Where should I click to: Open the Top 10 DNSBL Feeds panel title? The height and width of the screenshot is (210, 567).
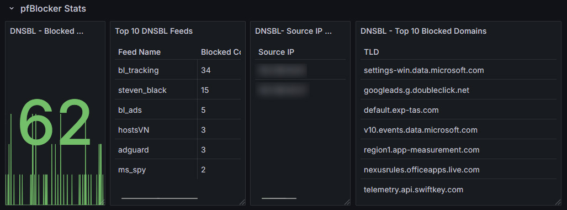pos(153,31)
